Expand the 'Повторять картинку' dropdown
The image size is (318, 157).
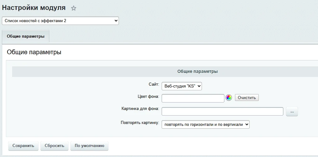coord(205,125)
